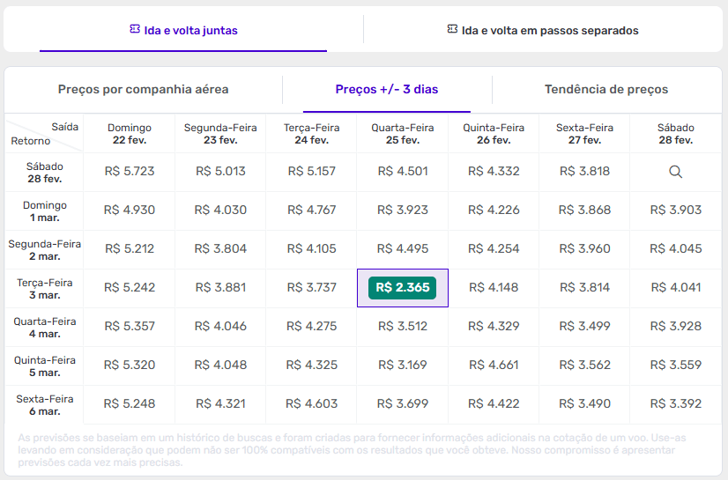728x480 pixels.
Task: Choose the R$ 3.804 fare
Action: point(220,249)
